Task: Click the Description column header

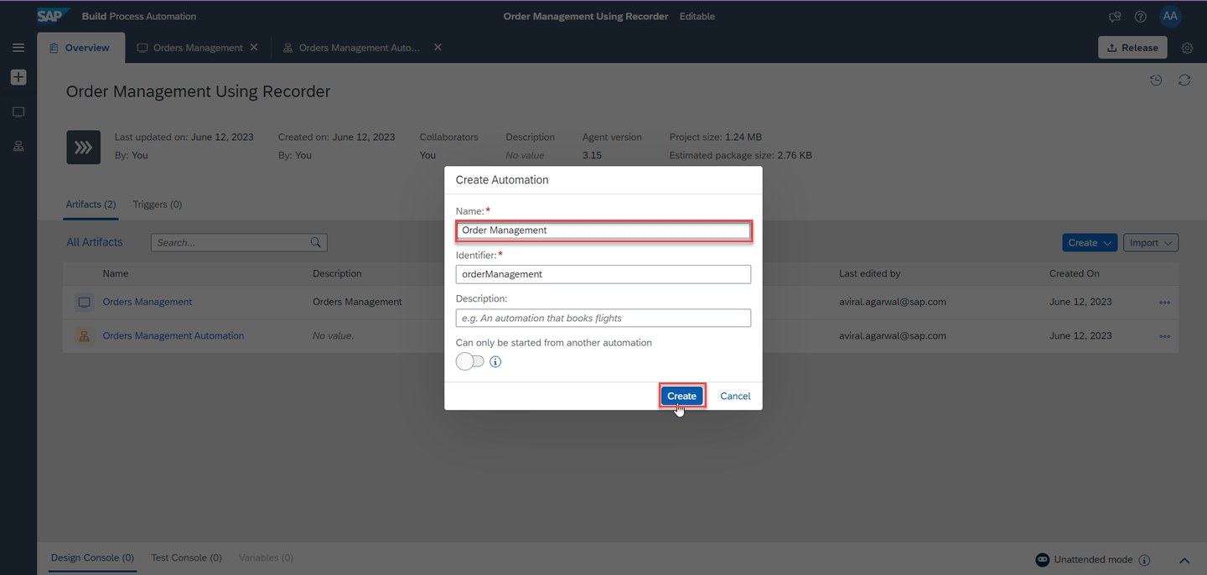Action: click(337, 273)
